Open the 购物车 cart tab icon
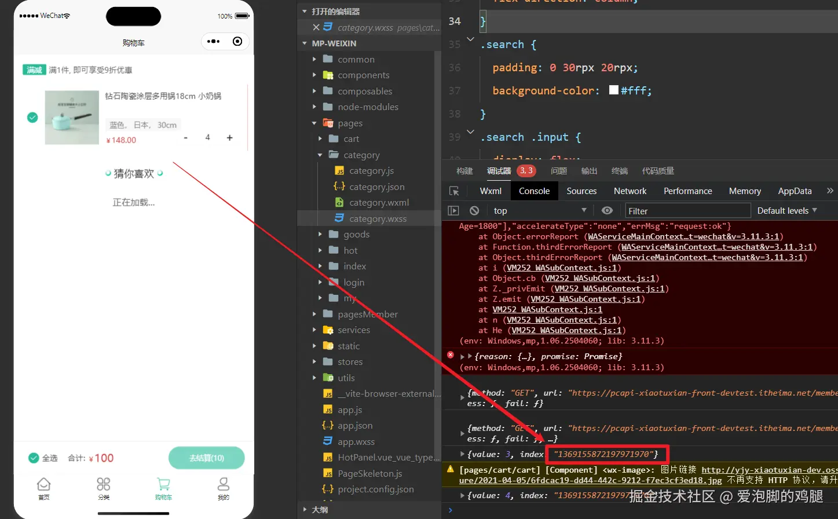This screenshot has height=519, width=838. 163,484
